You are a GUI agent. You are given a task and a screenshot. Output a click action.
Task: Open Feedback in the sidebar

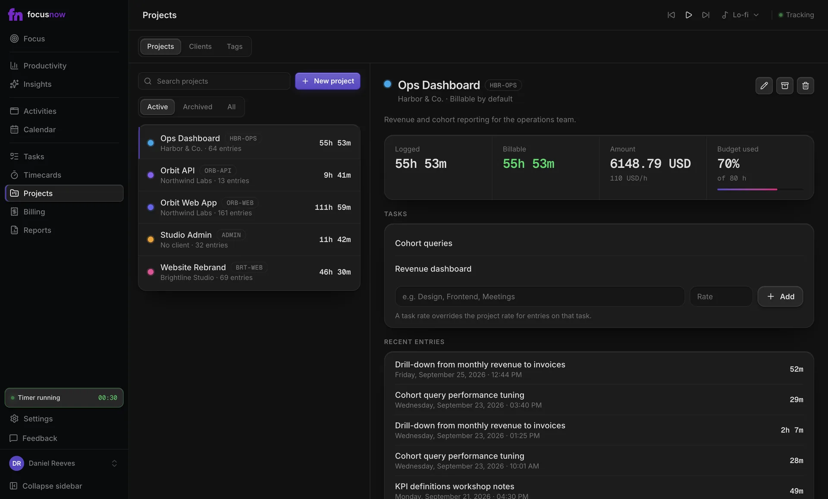(x=64, y=438)
